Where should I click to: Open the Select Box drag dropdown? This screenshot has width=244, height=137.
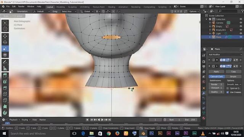point(69,11)
